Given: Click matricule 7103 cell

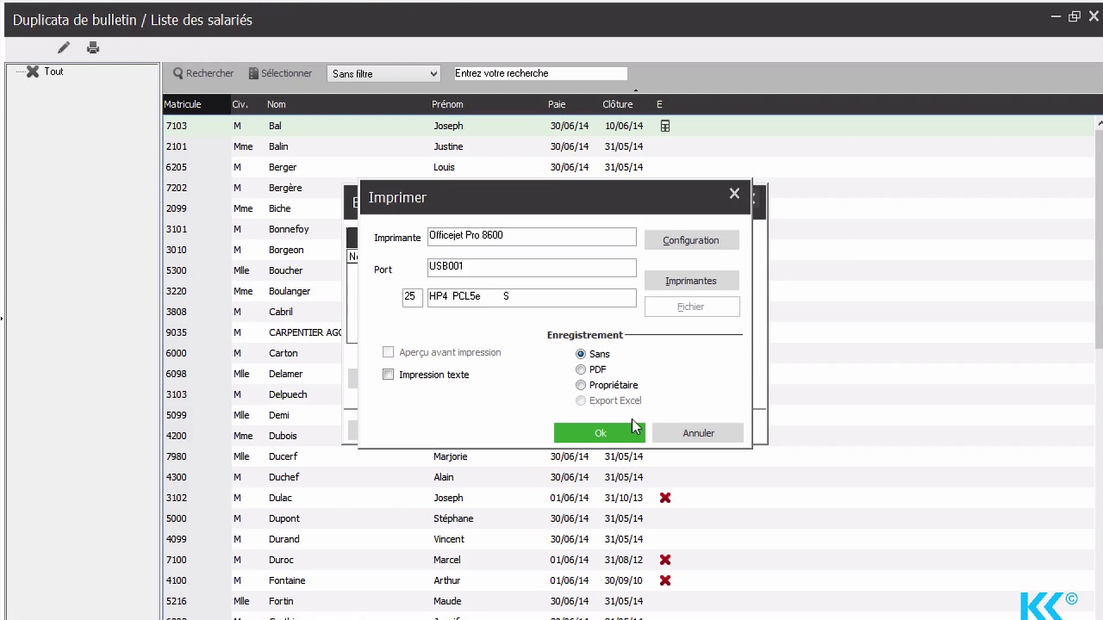Looking at the screenshot, I should tap(177, 126).
